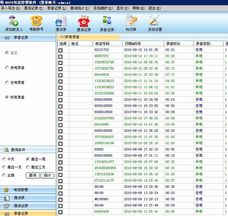This screenshot has height=216, width=228.
Task: Select the 来电录音 radio option
Action: point(7,68)
